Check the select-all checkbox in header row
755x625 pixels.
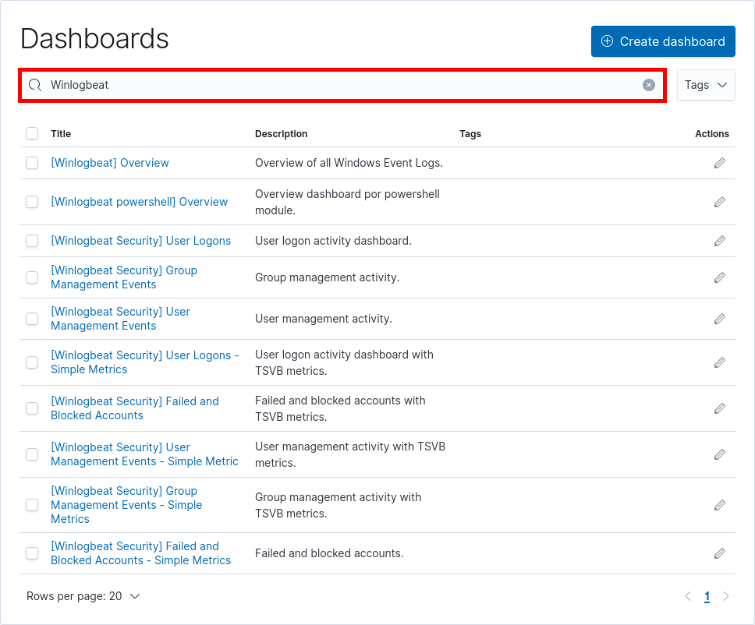tap(32, 133)
